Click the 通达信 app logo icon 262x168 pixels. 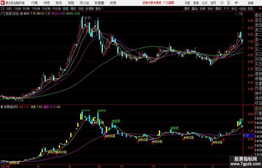pos(2,3)
